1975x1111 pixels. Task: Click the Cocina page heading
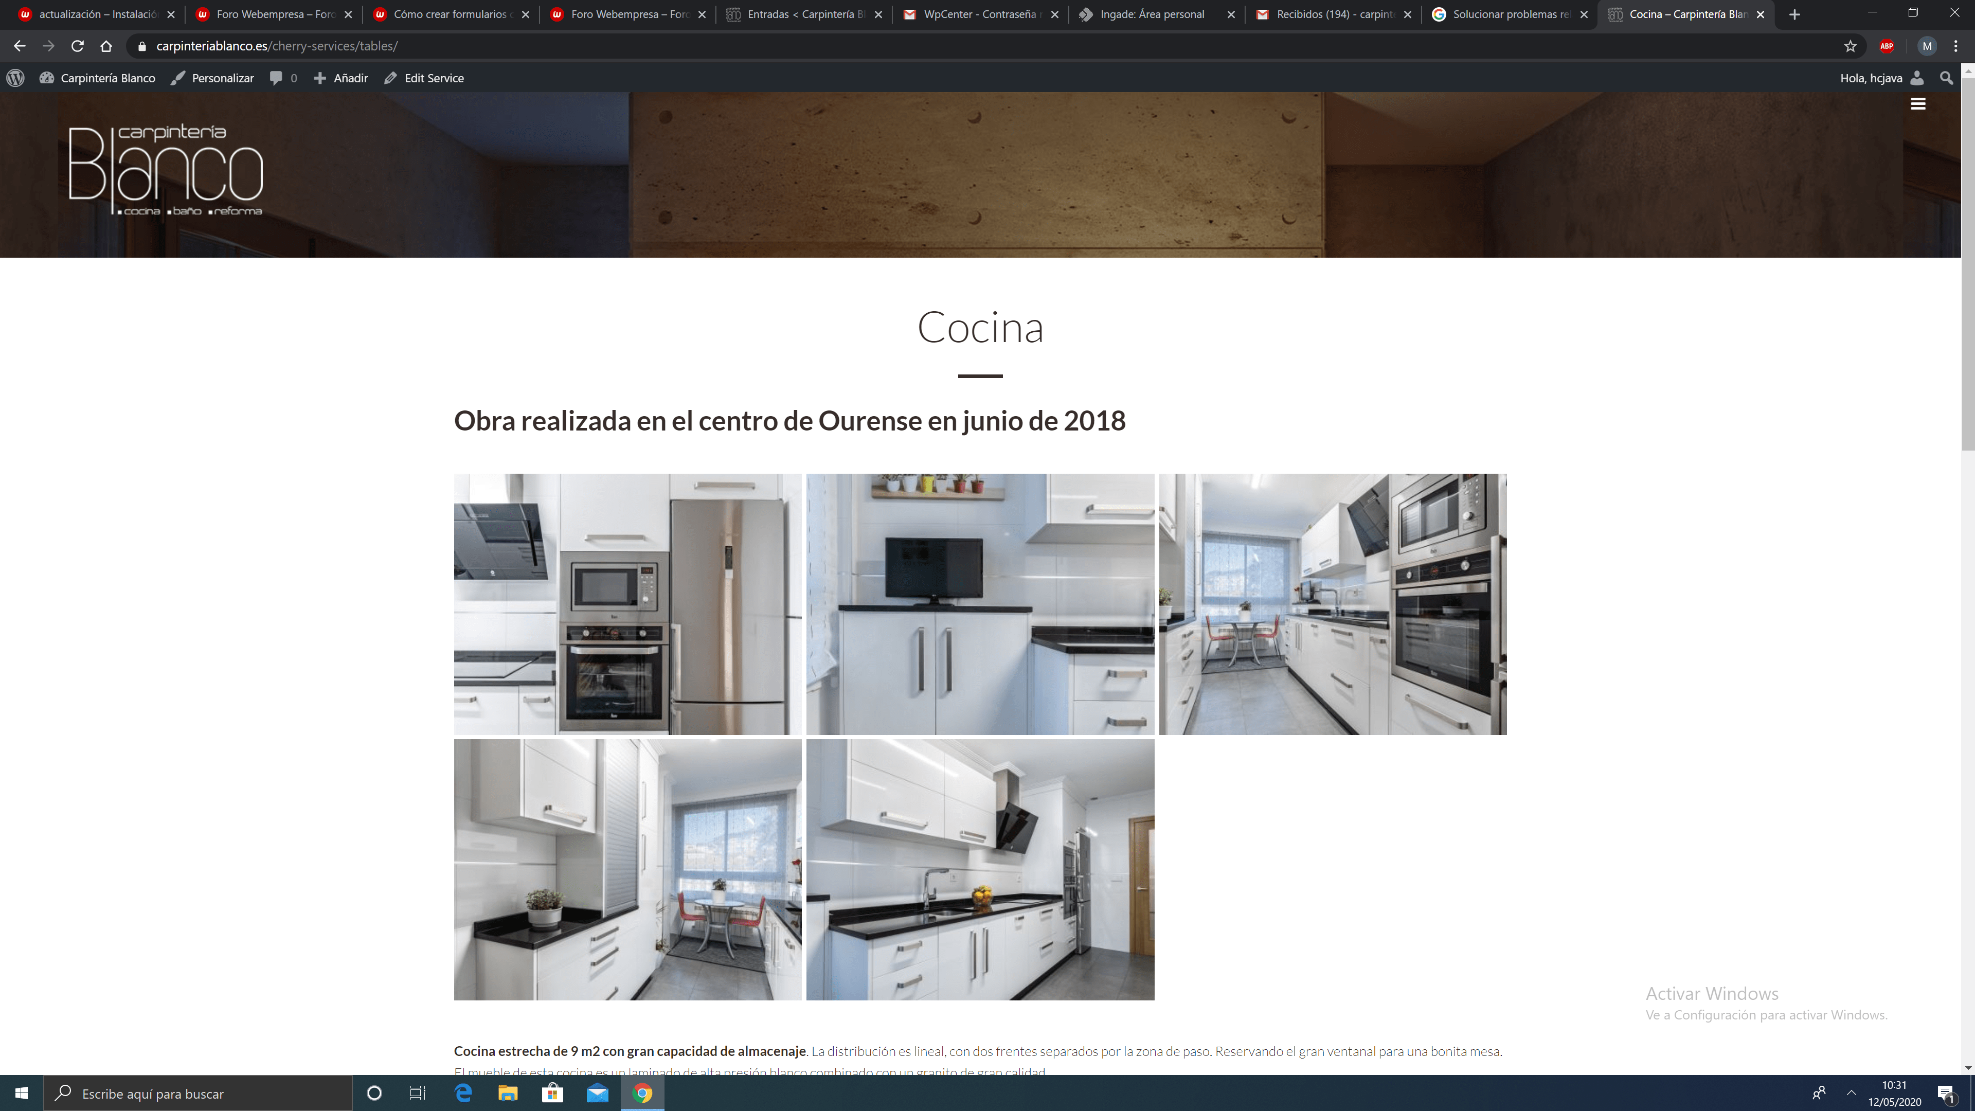click(x=980, y=328)
